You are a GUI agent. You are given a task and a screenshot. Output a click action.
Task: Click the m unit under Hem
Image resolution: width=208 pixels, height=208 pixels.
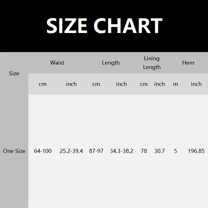pyautogui.click(x=175, y=84)
